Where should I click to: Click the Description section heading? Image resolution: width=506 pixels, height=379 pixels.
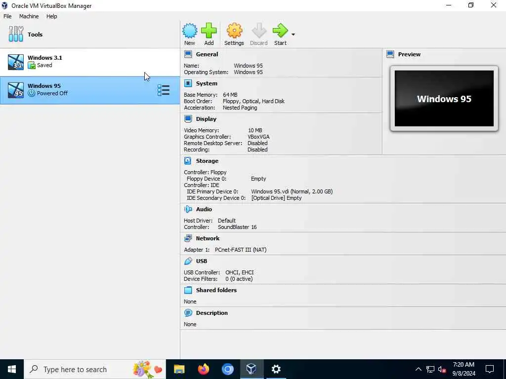pos(211,312)
